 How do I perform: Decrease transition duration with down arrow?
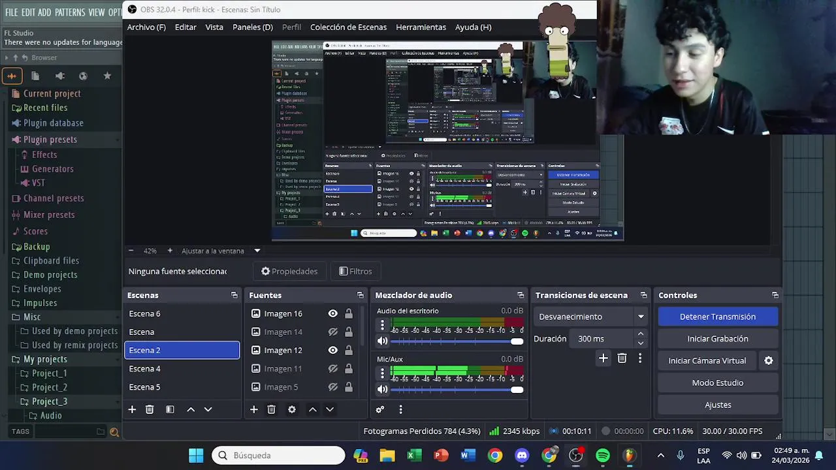pos(641,343)
